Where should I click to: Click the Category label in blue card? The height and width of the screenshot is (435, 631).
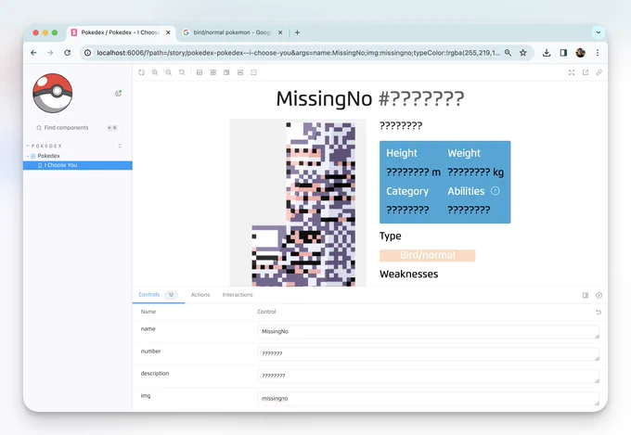pos(407,191)
